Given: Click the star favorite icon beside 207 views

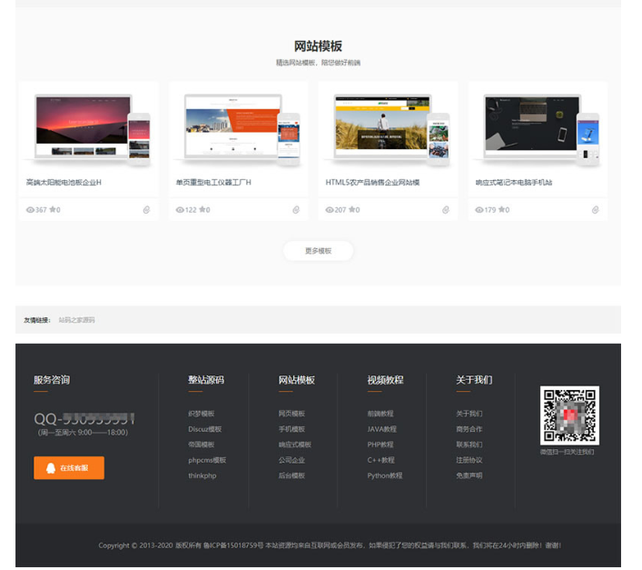Looking at the screenshot, I should click(x=352, y=210).
